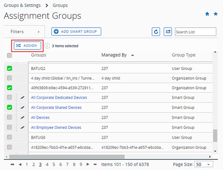The image size is (223, 170).
Task: Click the vertical scrollbar down arrow
Action: [x=215, y=151]
